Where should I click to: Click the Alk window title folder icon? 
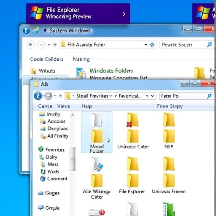[x=36, y=84]
